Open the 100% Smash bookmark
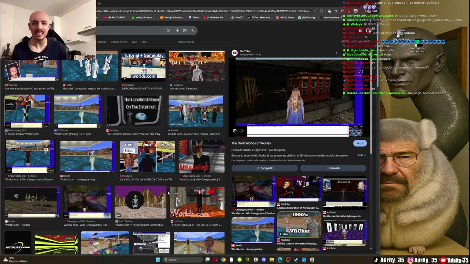470x264 pixels. point(285,18)
